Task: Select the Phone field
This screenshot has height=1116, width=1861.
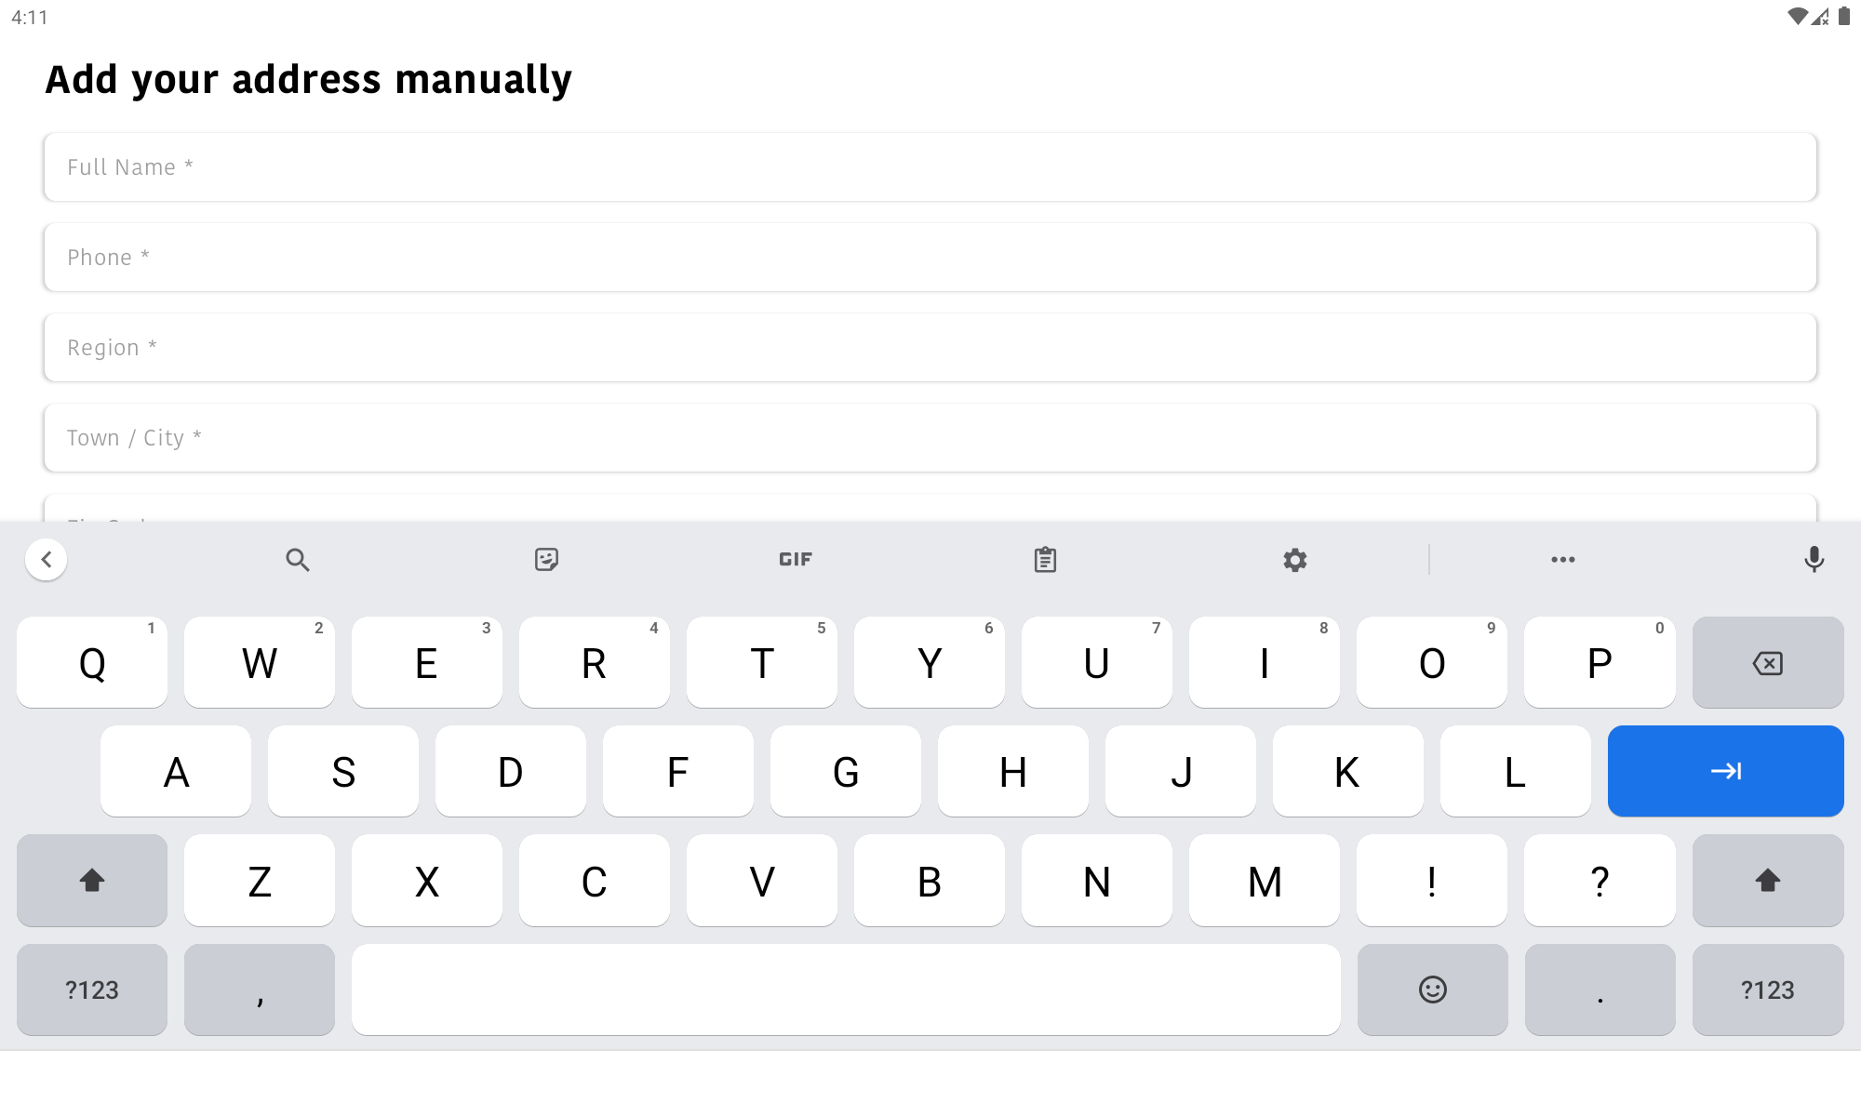Action: click(930, 257)
